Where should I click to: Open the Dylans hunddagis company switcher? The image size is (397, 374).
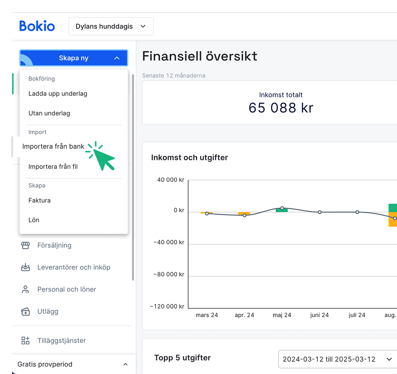click(x=111, y=26)
